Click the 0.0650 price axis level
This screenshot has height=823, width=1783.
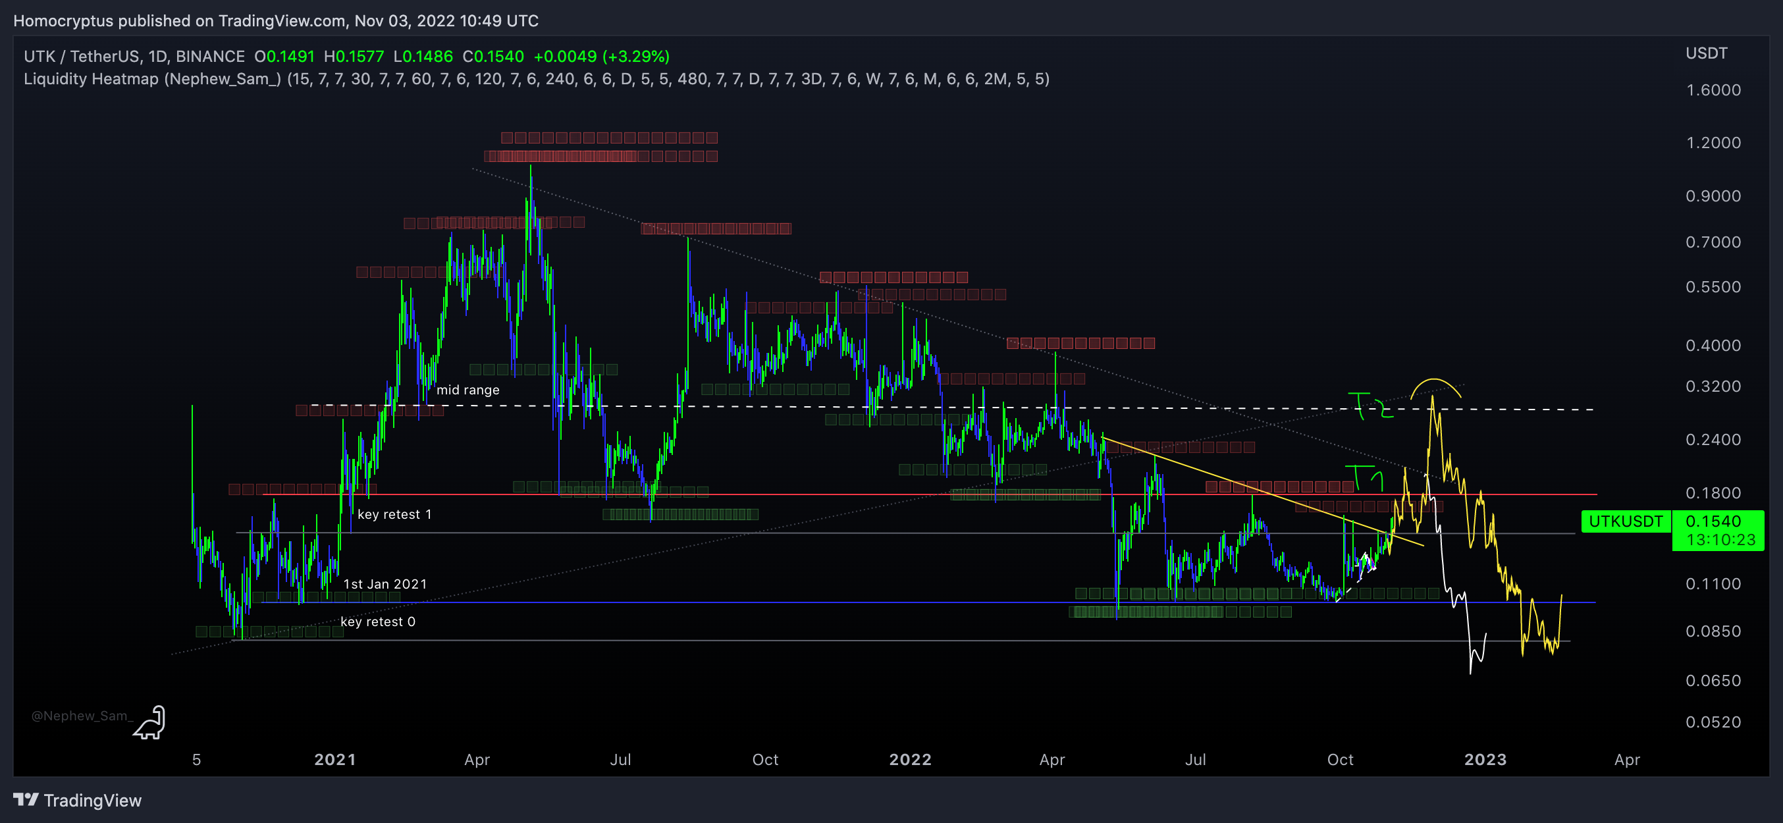tap(1713, 680)
